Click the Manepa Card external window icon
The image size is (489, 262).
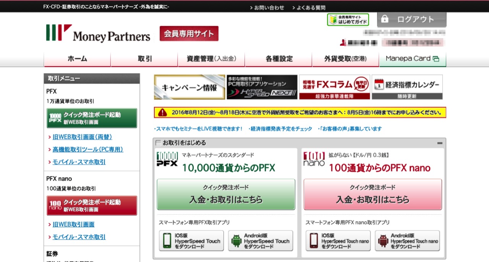[x=436, y=59]
